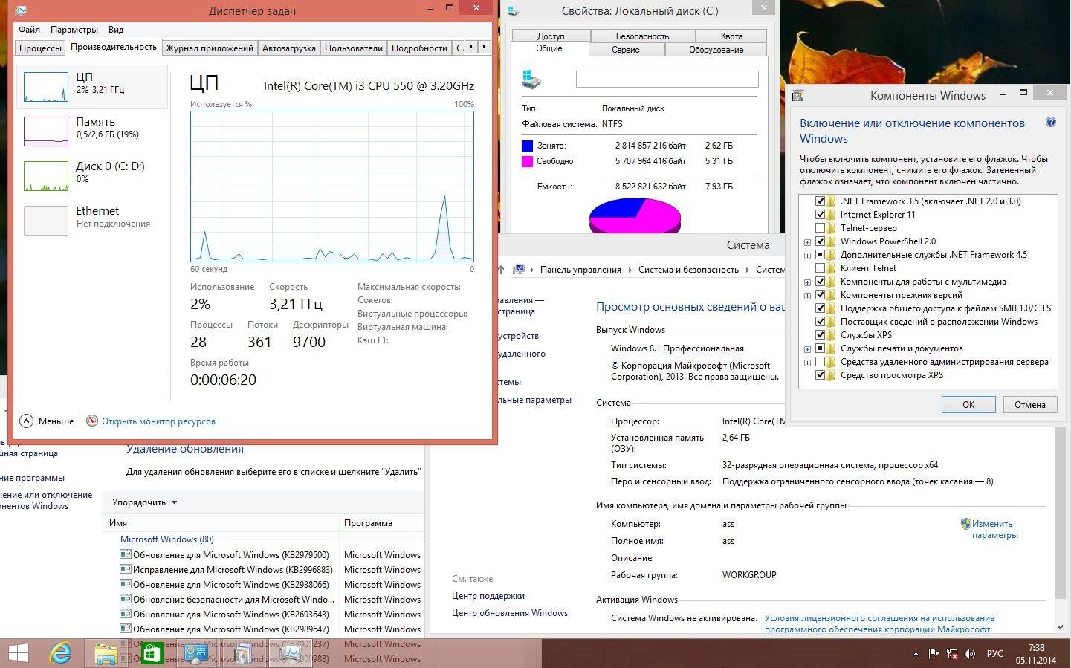This screenshot has height=668, width=1071.
Task: Switch to the Пользователи tab
Action: [x=354, y=48]
